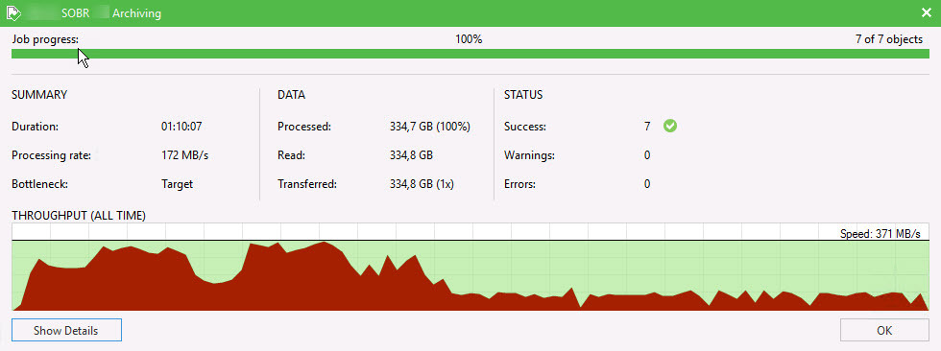This screenshot has width=941, height=351.
Task: Click the Warnings count value
Action: pyautogui.click(x=647, y=155)
